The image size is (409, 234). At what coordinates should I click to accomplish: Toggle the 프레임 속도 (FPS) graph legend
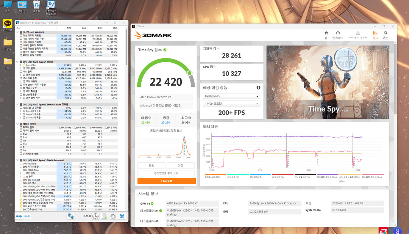click(x=212, y=176)
